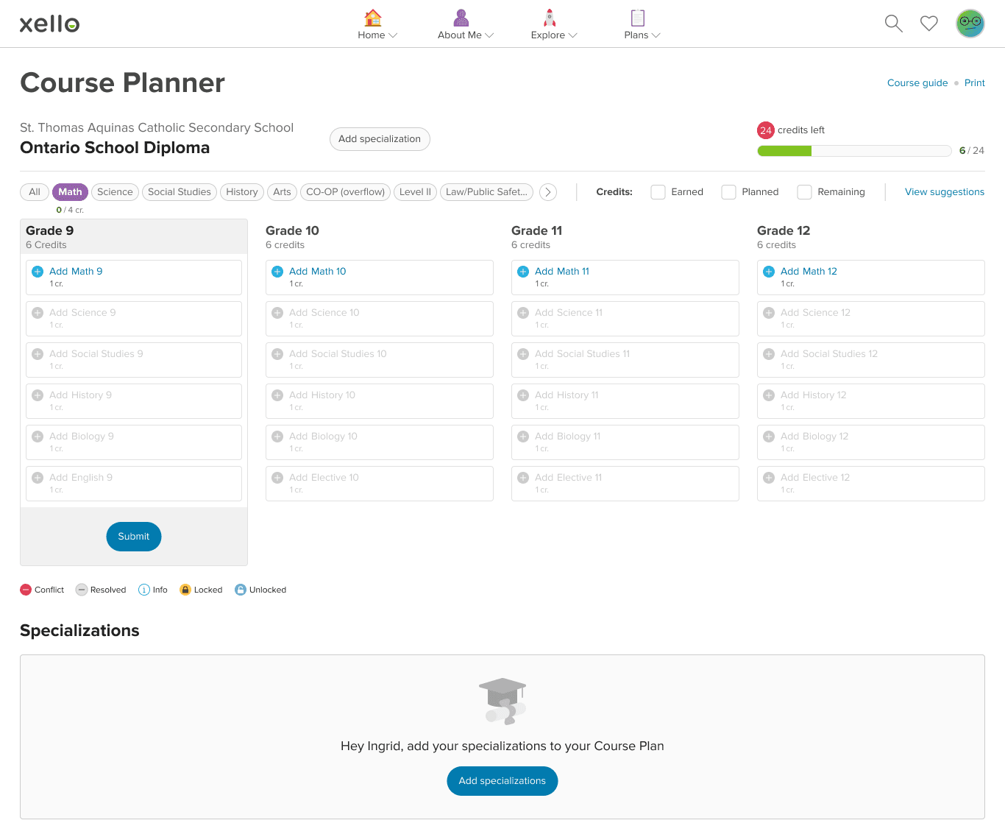Open the Add Social Studies 9 slot
1005x837 pixels.
click(134, 360)
